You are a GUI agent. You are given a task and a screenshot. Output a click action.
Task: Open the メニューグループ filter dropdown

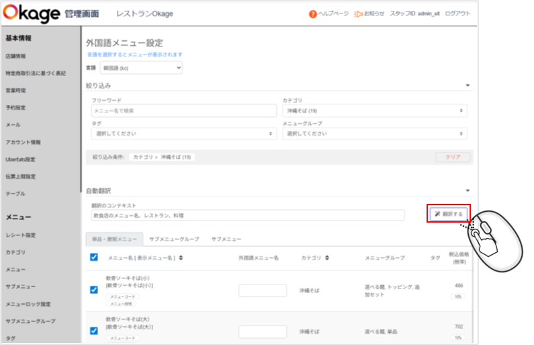coord(374,134)
